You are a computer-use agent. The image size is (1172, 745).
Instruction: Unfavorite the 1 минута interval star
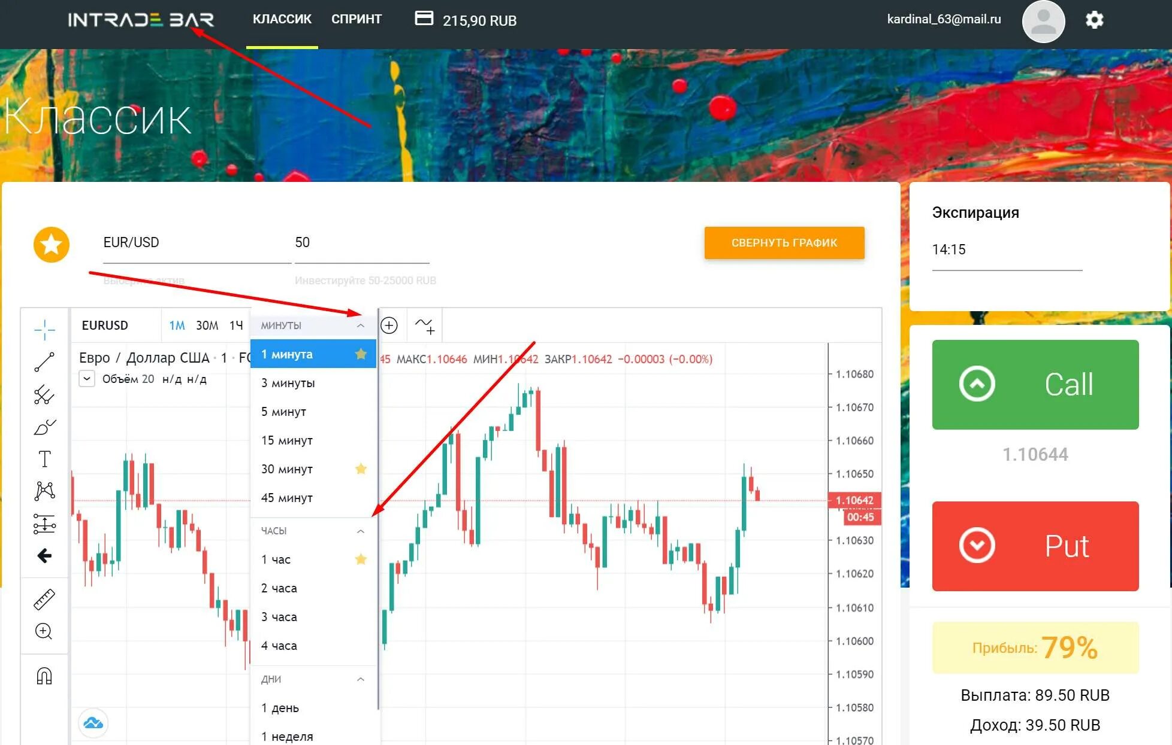tap(361, 354)
